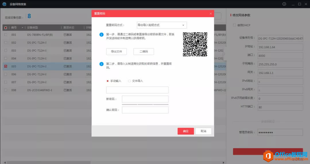Open the reset password method dropdown
Viewport: 310px width, 164px height.
pos(162,25)
